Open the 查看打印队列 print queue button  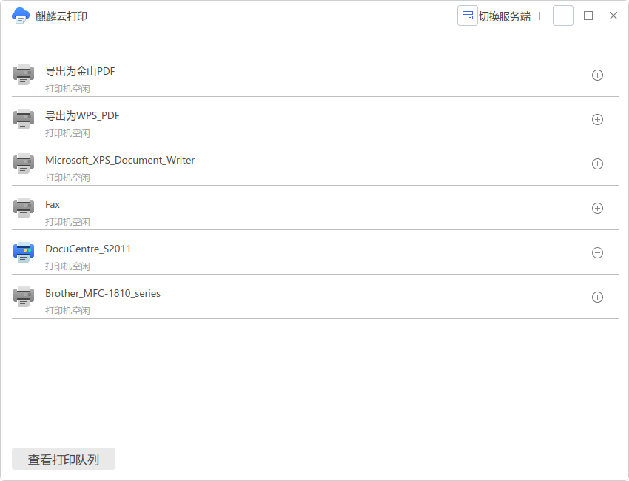(x=64, y=459)
